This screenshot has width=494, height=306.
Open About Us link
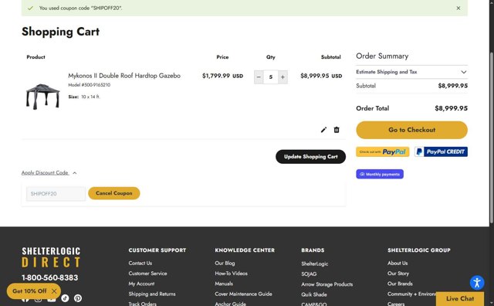tap(398, 263)
